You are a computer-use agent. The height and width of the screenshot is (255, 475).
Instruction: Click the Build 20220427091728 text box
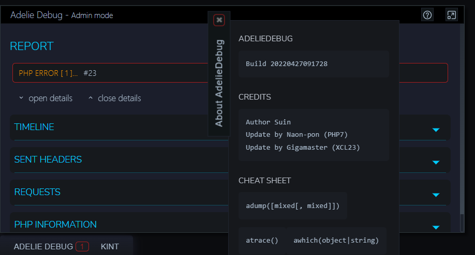[314, 64]
